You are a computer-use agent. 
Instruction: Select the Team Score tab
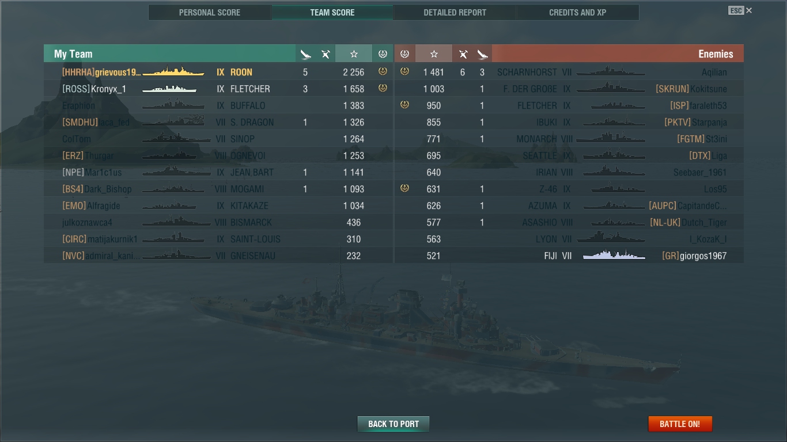332,12
